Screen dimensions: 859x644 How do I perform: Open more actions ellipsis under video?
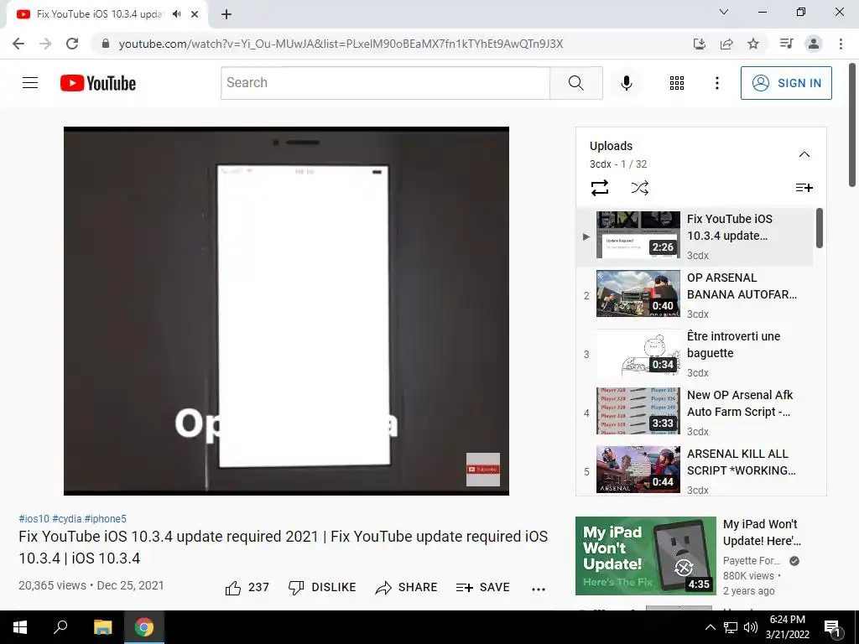pos(538,589)
